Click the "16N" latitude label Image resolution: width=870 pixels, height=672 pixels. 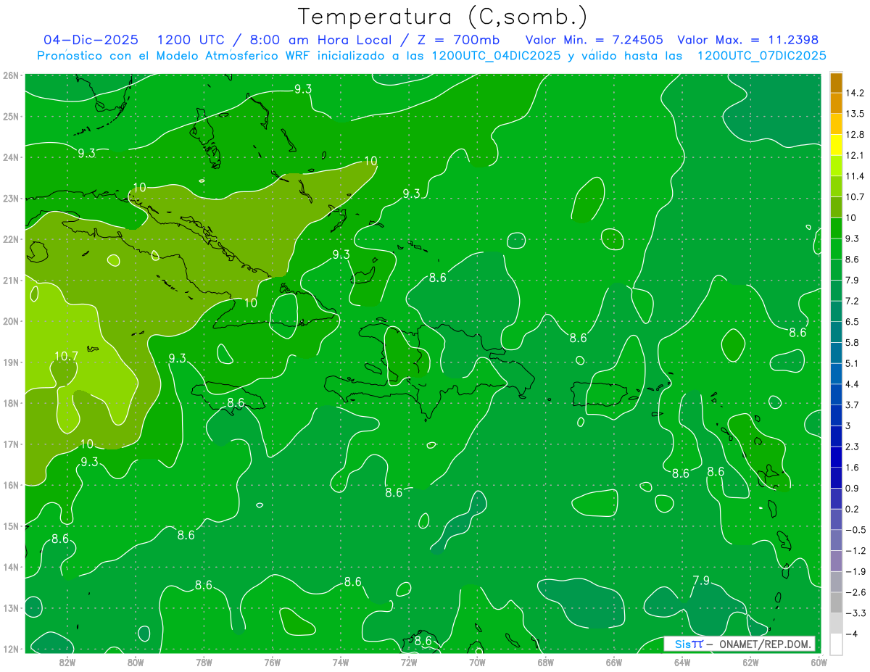coord(10,485)
